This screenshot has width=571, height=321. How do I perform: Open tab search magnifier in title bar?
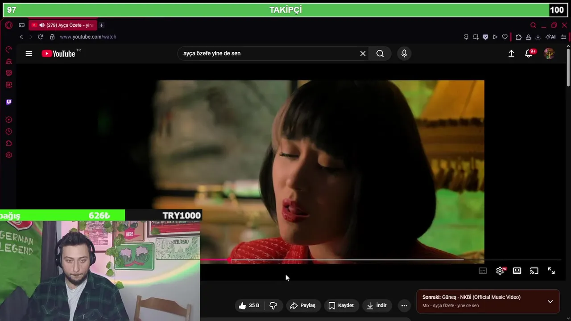pos(533,25)
